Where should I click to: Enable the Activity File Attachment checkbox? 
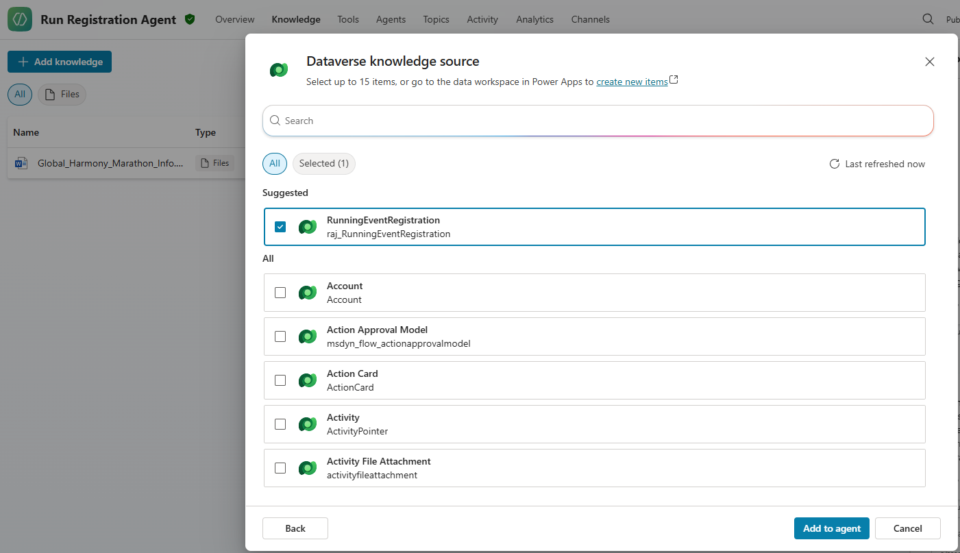pos(280,468)
